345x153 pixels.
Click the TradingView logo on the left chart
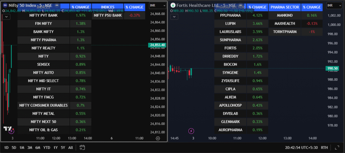(8, 129)
